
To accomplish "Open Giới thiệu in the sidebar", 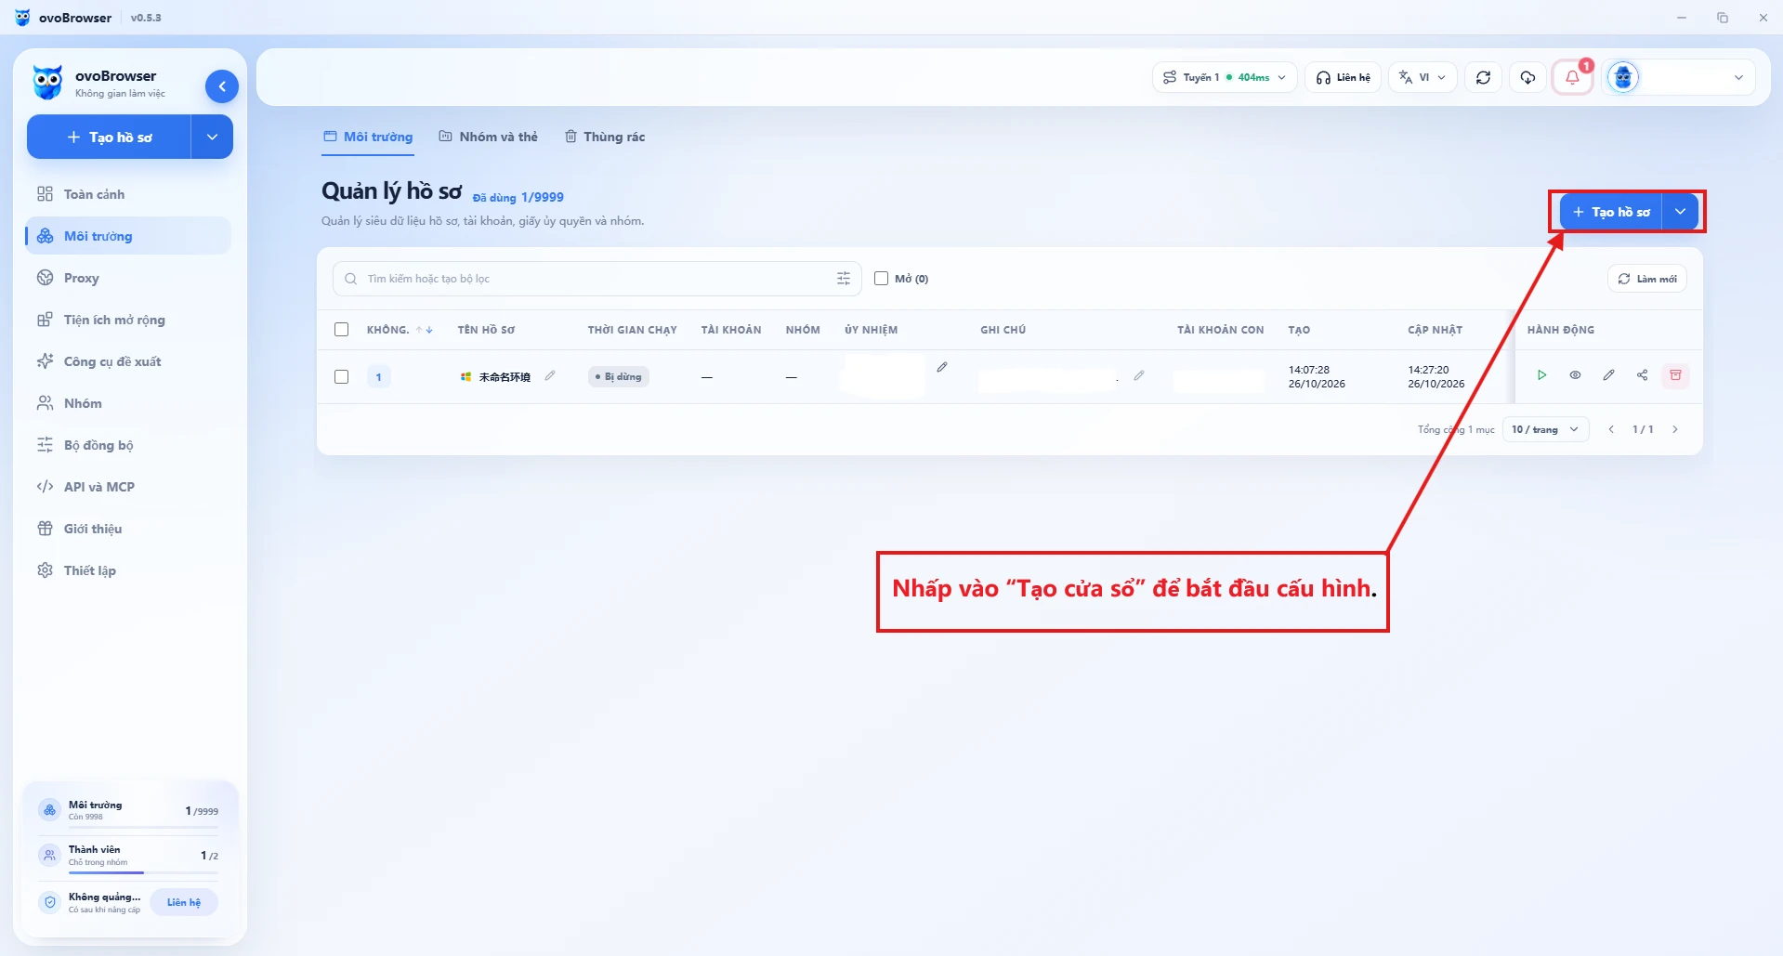I will pos(128,529).
